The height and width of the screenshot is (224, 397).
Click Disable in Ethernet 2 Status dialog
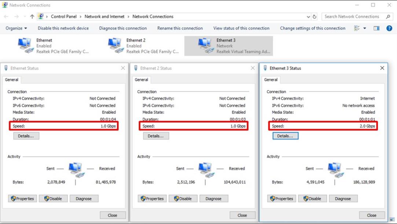(x=183, y=199)
